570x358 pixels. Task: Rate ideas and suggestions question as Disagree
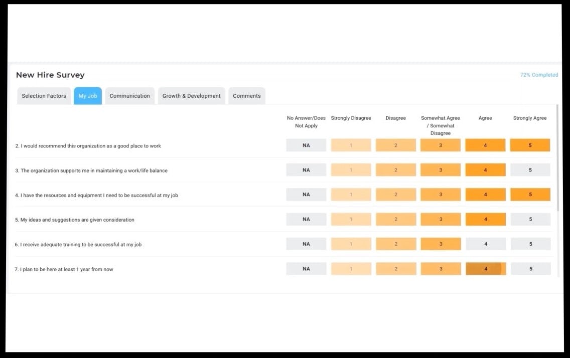point(395,219)
